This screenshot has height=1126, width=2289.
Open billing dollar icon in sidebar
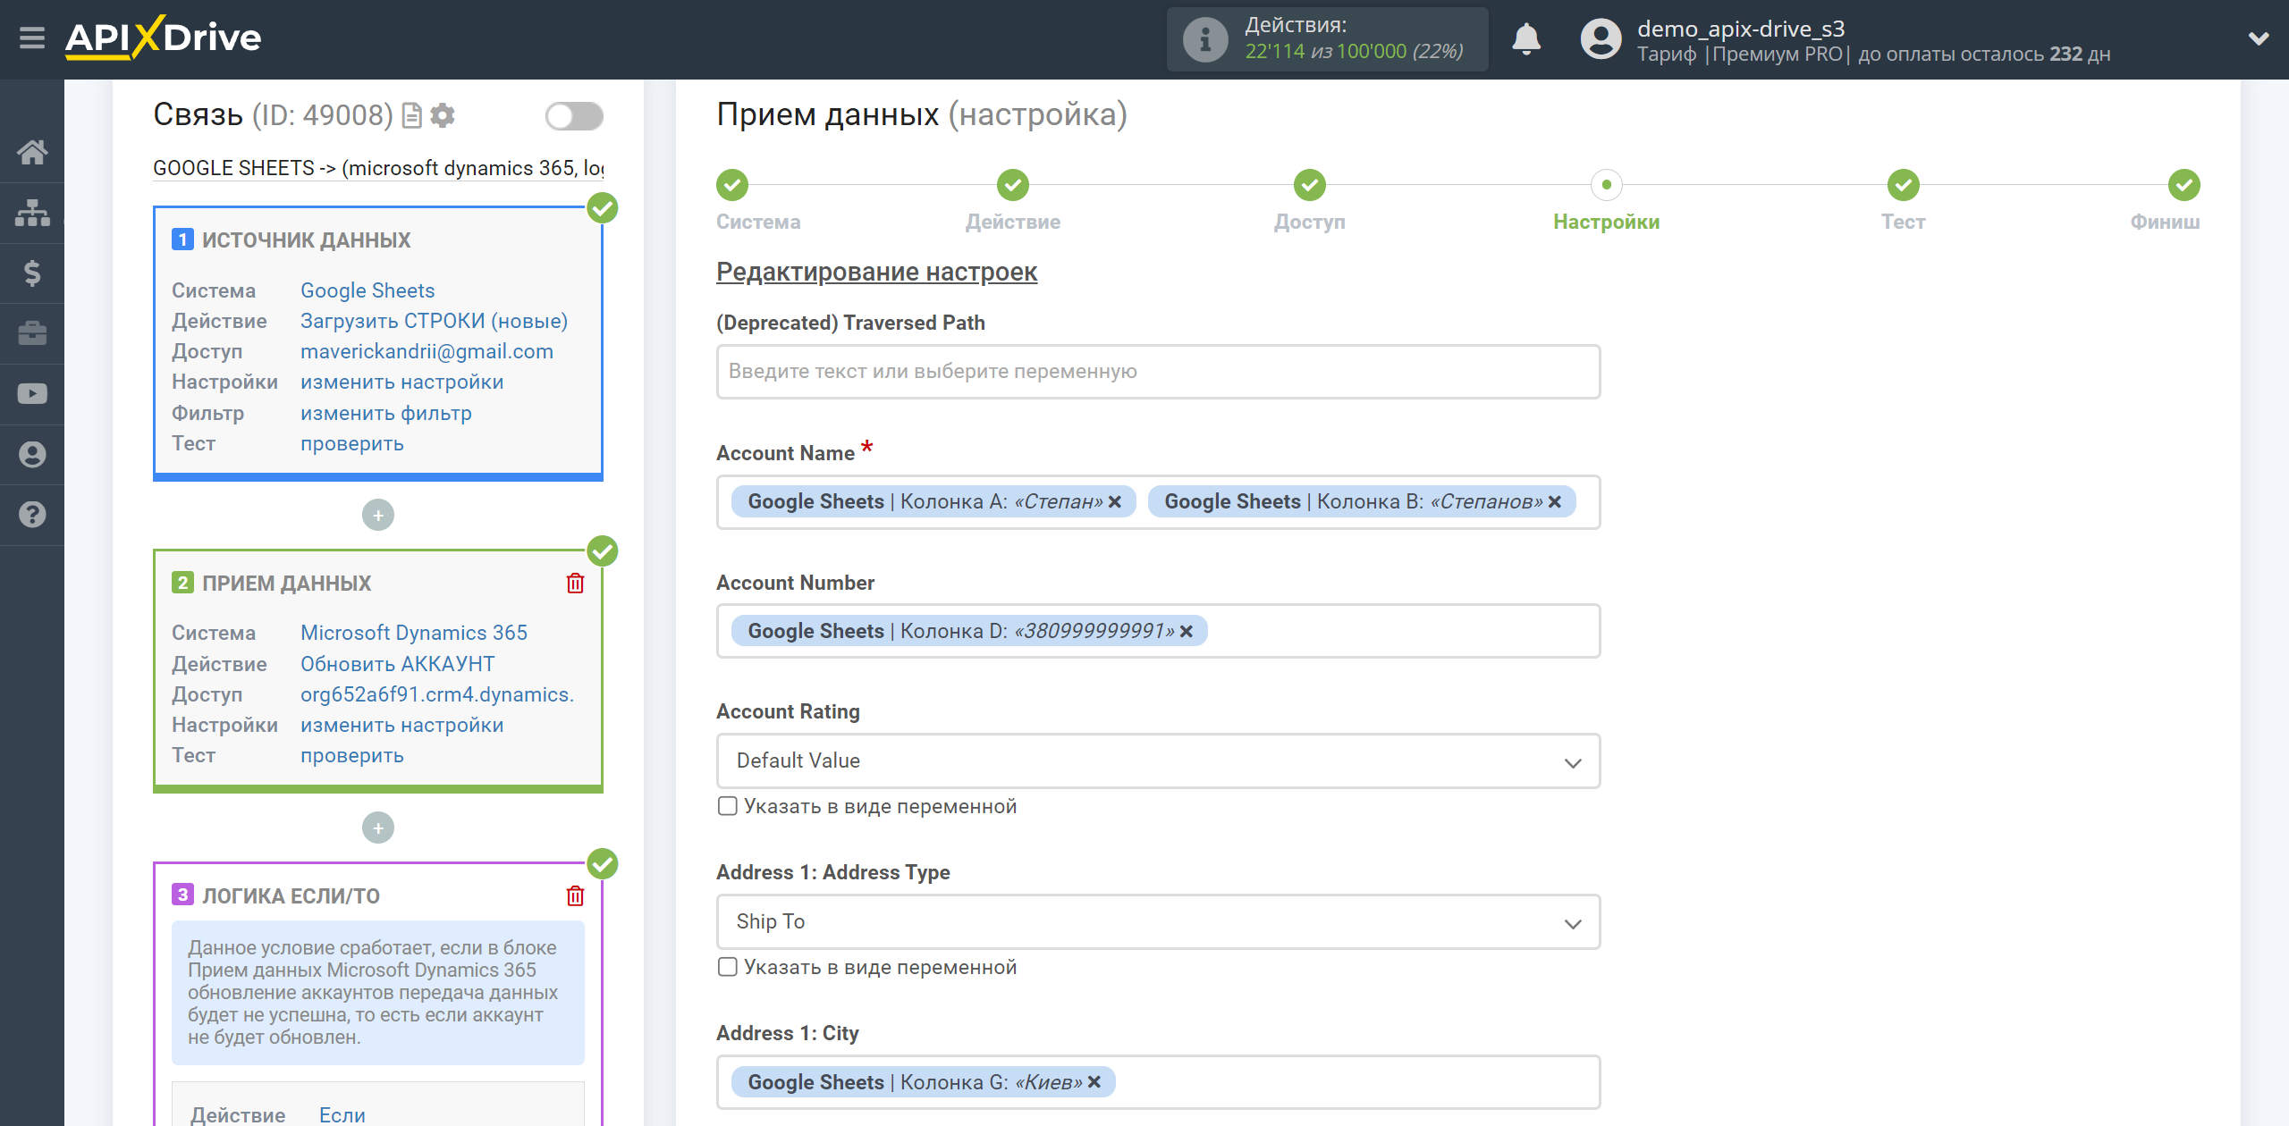click(x=32, y=273)
